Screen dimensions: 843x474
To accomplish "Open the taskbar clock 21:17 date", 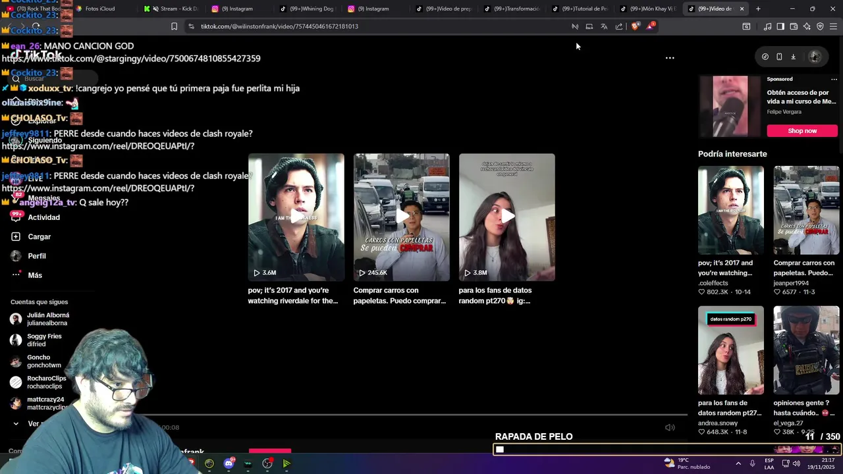I will [822, 463].
